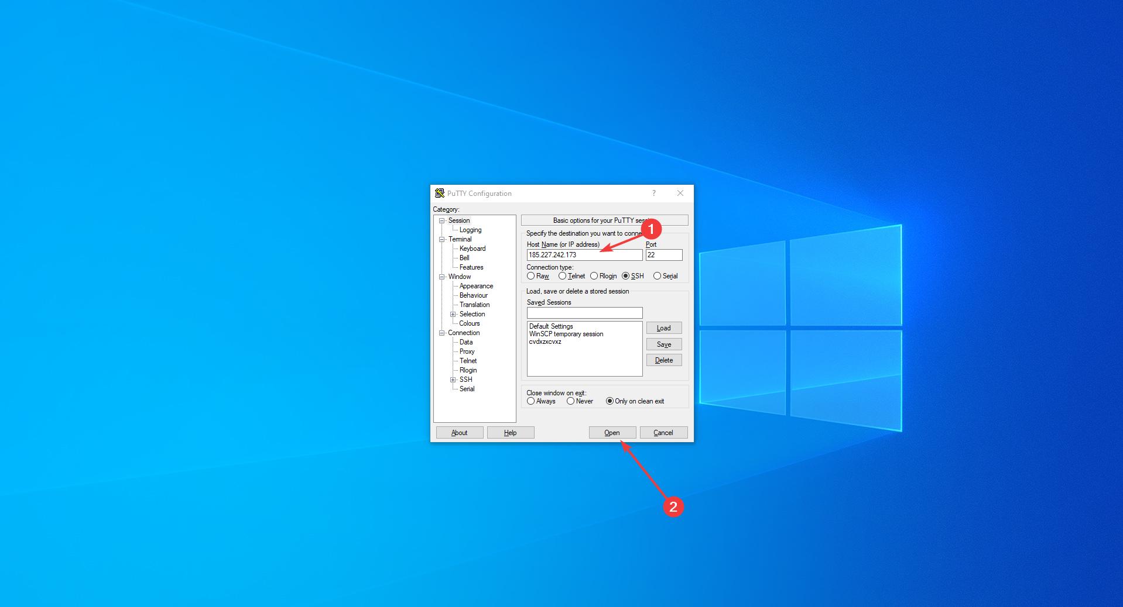Collapse the Terminal tree node
1123x607 pixels.
(x=442, y=239)
